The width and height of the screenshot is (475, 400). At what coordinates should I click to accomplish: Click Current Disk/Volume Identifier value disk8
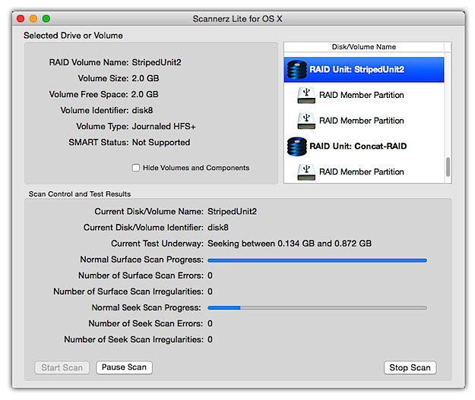coord(218,228)
